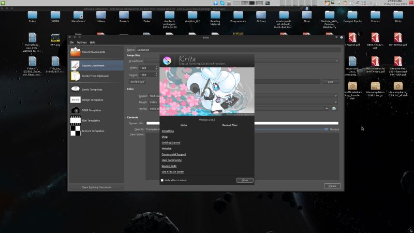Click the Height value field
The width and height of the screenshot is (414, 233).
click(147, 75)
